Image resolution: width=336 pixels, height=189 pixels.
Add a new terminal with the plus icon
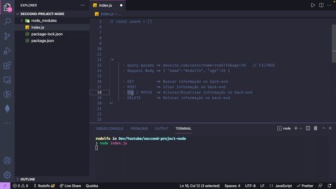click(296, 128)
